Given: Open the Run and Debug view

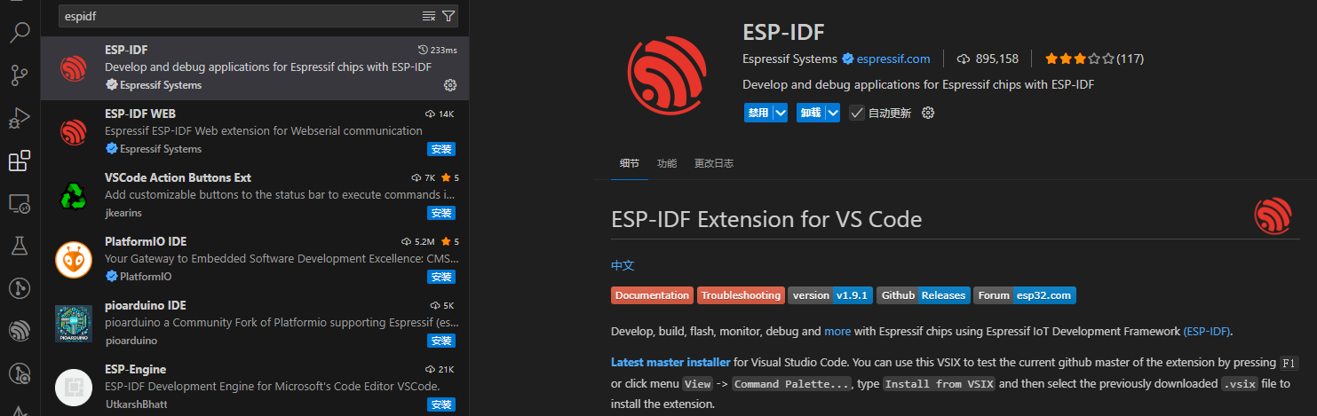Looking at the screenshot, I should coord(20,118).
